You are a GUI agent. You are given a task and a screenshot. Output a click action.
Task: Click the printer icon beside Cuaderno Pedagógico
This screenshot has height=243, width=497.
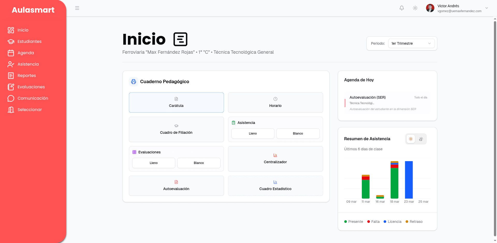[x=134, y=82]
